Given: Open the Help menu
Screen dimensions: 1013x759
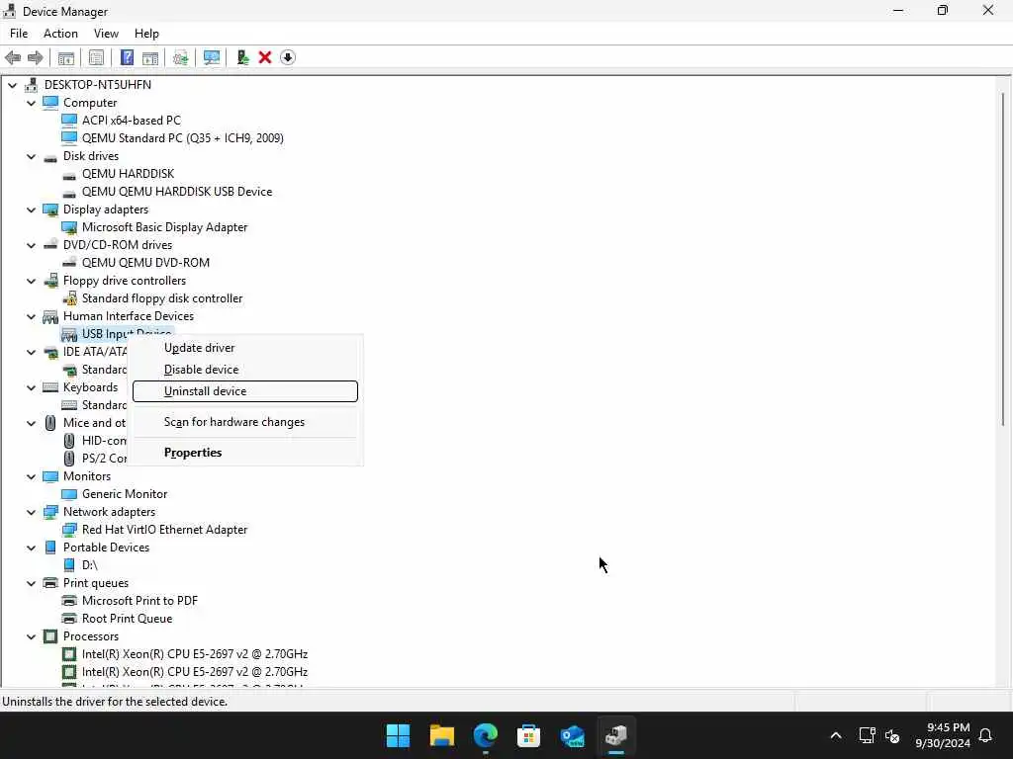Looking at the screenshot, I should tap(146, 34).
